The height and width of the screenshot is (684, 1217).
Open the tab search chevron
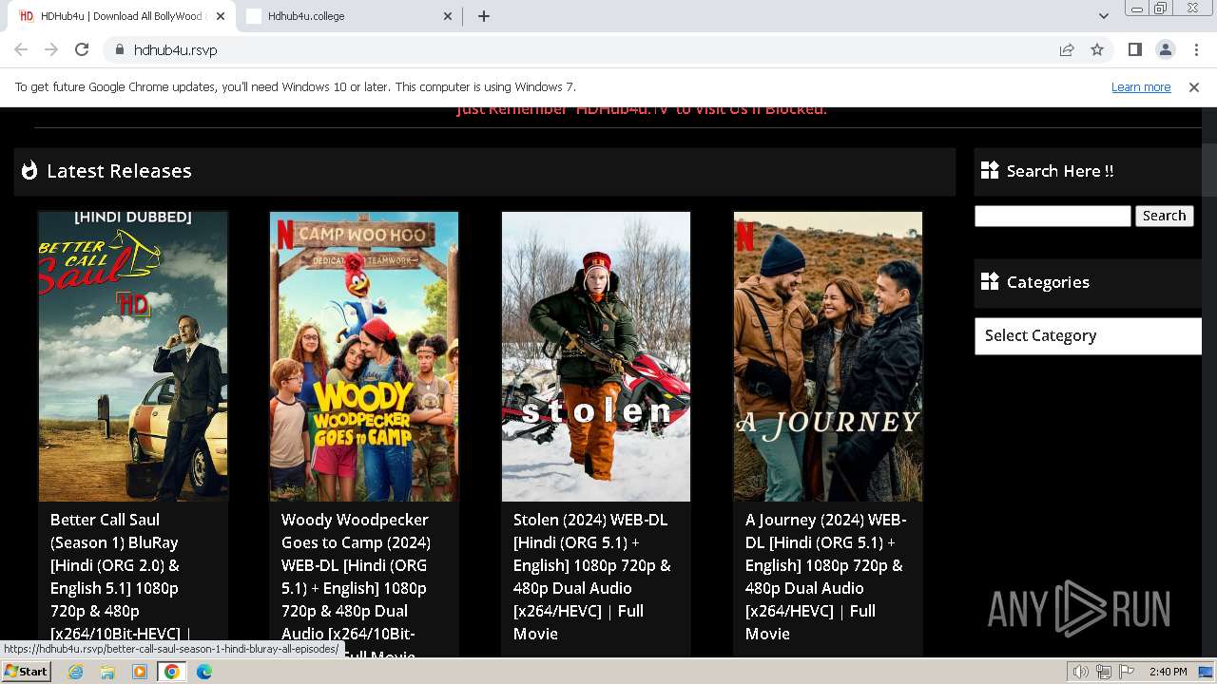coord(1103,16)
